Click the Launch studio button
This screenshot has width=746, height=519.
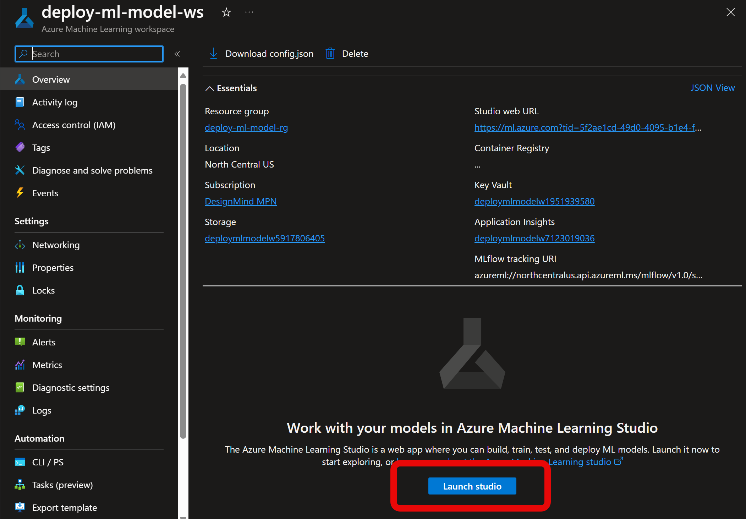click(x=472, y=486)
